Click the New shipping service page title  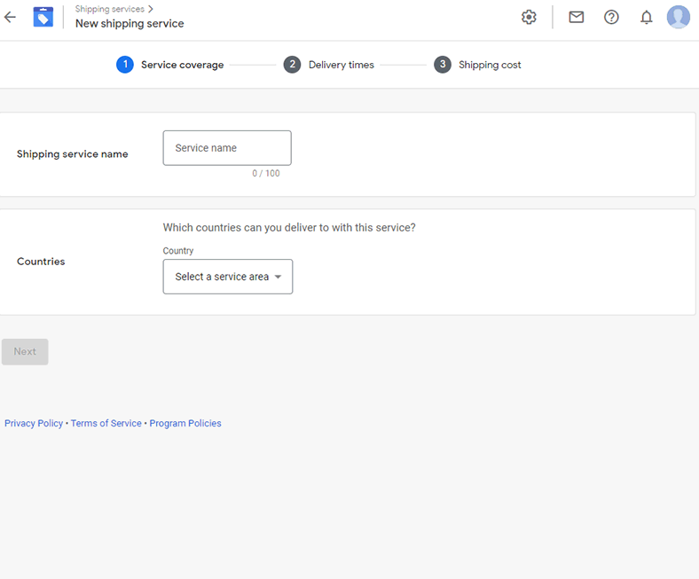(130, 24)
